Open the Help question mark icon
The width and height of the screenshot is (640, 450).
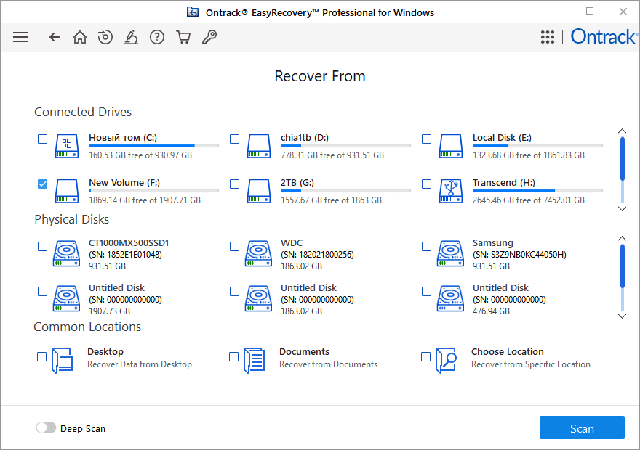(157, 37)
